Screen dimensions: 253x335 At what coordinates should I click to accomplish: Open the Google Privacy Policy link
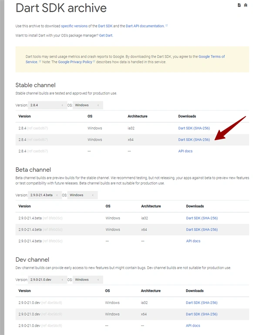(x=75, y=62)
